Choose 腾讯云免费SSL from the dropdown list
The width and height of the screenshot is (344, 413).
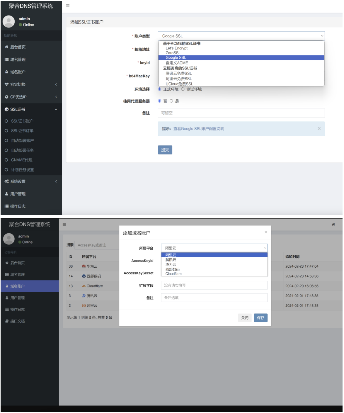coord(241,74)
